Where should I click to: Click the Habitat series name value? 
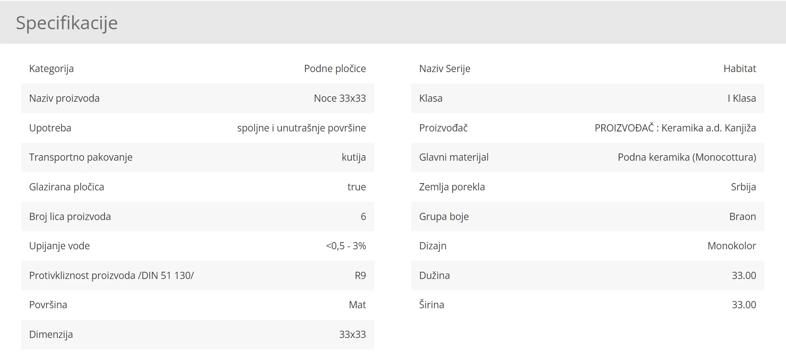[x=740, y=69]
